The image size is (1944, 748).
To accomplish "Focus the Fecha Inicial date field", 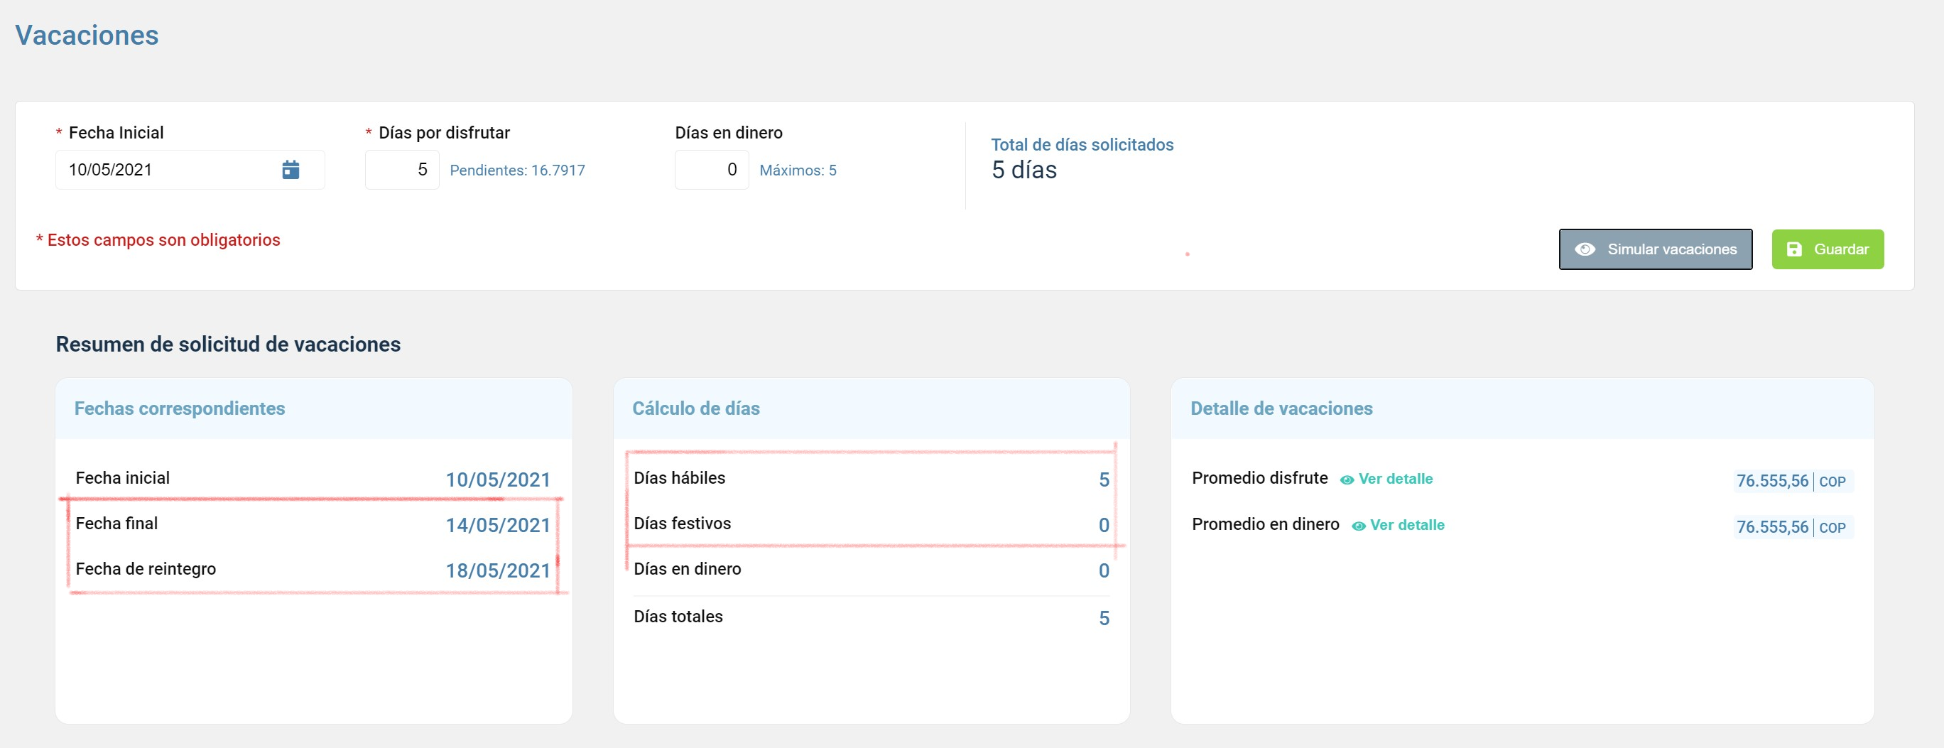I will pos(190,170).
